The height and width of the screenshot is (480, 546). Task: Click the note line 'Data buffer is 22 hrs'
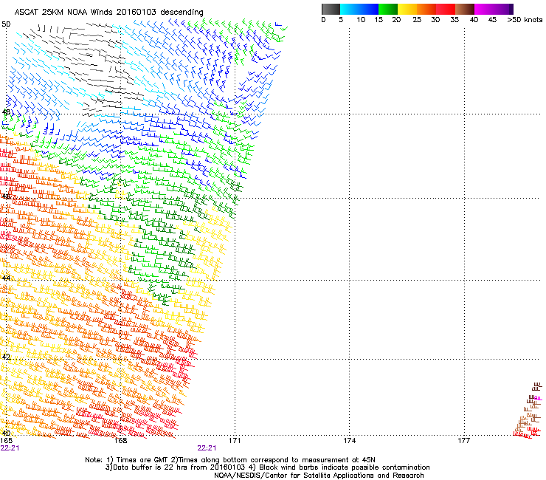coord(267,467)
